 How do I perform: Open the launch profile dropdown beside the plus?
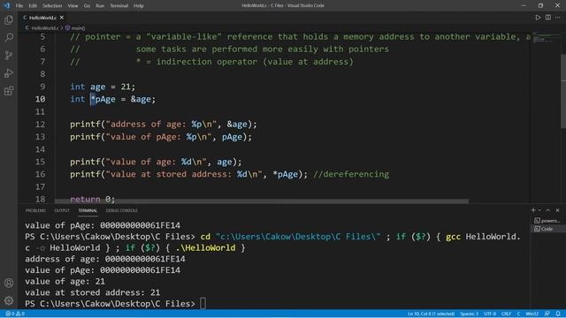pyautogui.click(x=539, y=210)
